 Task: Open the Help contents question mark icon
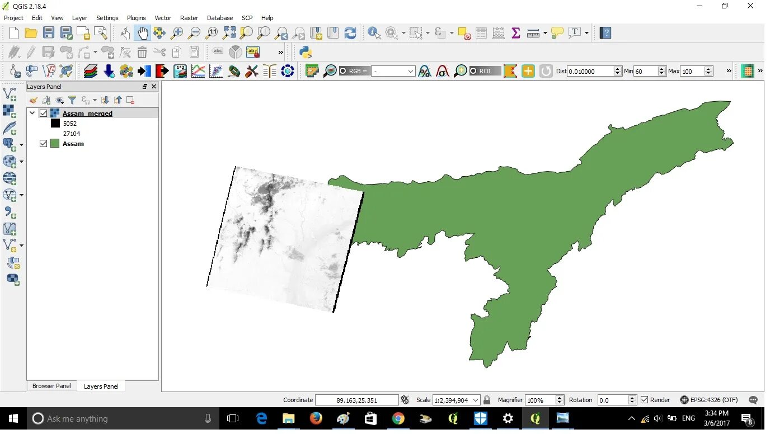(605, 33)
